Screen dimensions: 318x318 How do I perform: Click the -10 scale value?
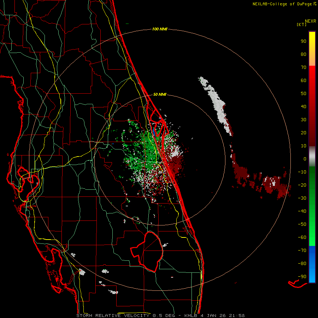pos(302,172)
